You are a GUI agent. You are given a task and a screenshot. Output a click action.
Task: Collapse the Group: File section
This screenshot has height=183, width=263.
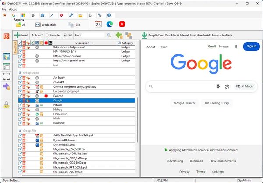(20, 131)
